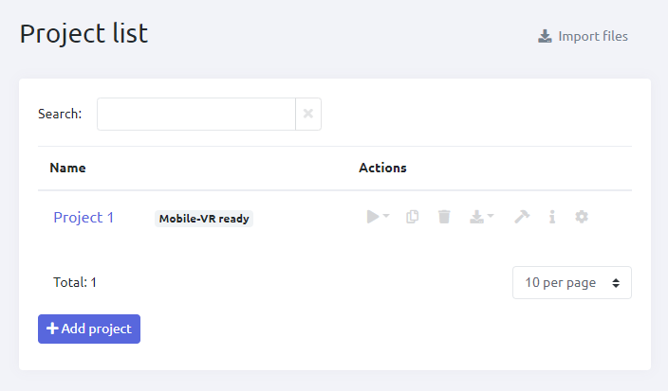This screenshot has width=668, height=391.
Task: Open Project 1 settings gear icon
Action: click(x=582, y=217)
